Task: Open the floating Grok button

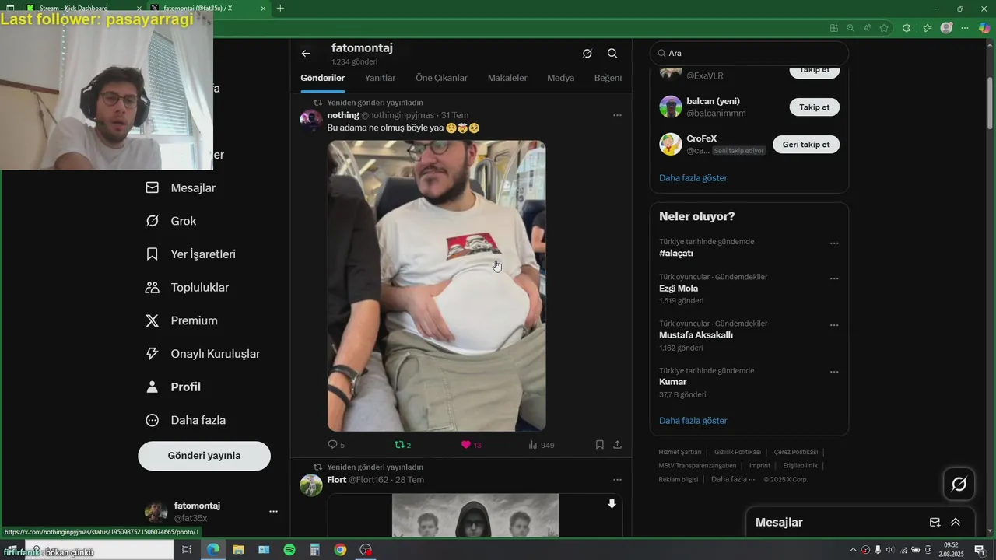Action: pos(959,485)
